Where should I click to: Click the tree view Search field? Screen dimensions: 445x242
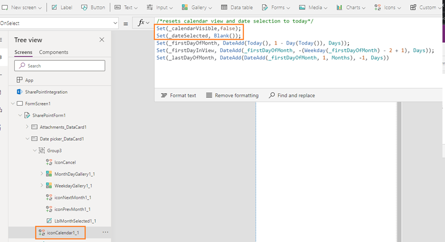[60, 65]
